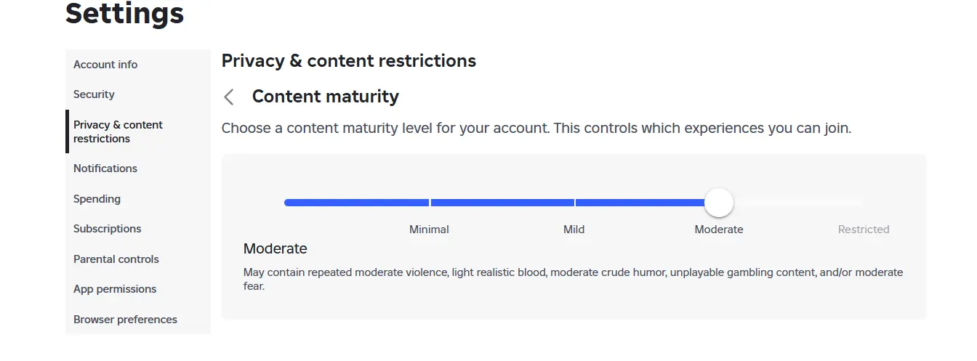Click the Content maturity title text
This screenshot has width=977, height=361.
point(326,97)
